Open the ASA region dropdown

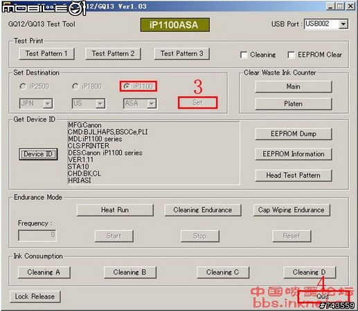click(152, 104)
